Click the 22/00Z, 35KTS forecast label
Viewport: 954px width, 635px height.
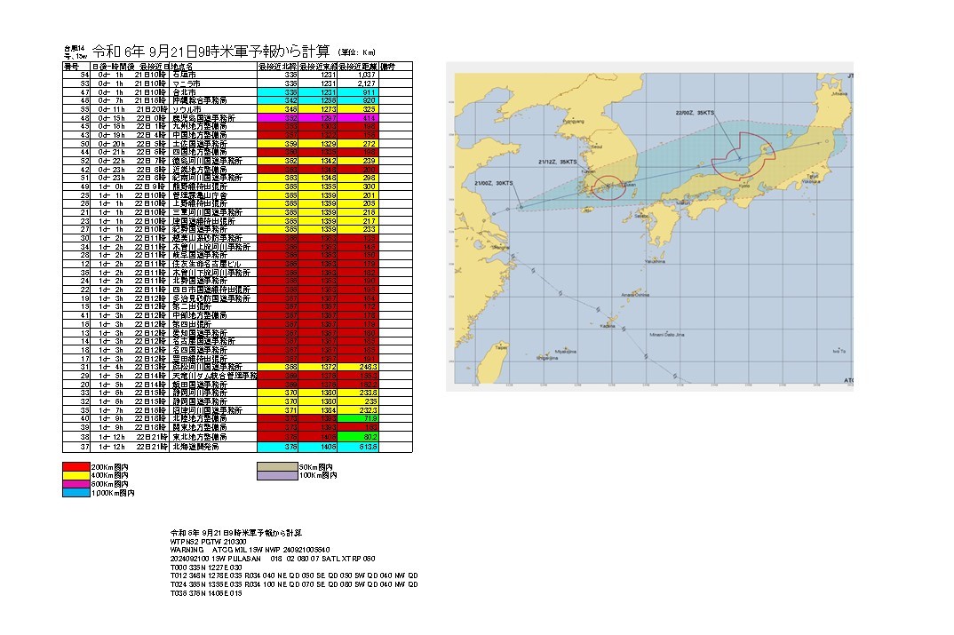point(696,113)
